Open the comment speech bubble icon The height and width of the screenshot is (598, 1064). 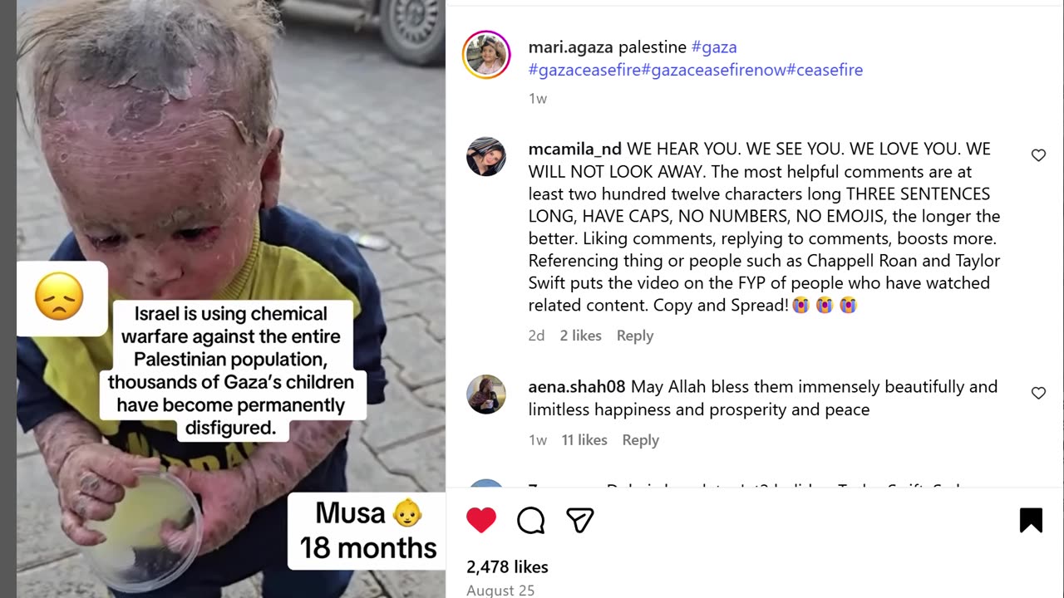(x=530, y=521)
